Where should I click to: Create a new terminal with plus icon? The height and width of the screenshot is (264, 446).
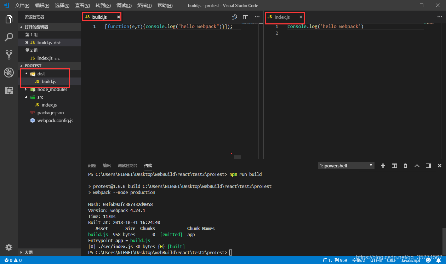point(383,166)
